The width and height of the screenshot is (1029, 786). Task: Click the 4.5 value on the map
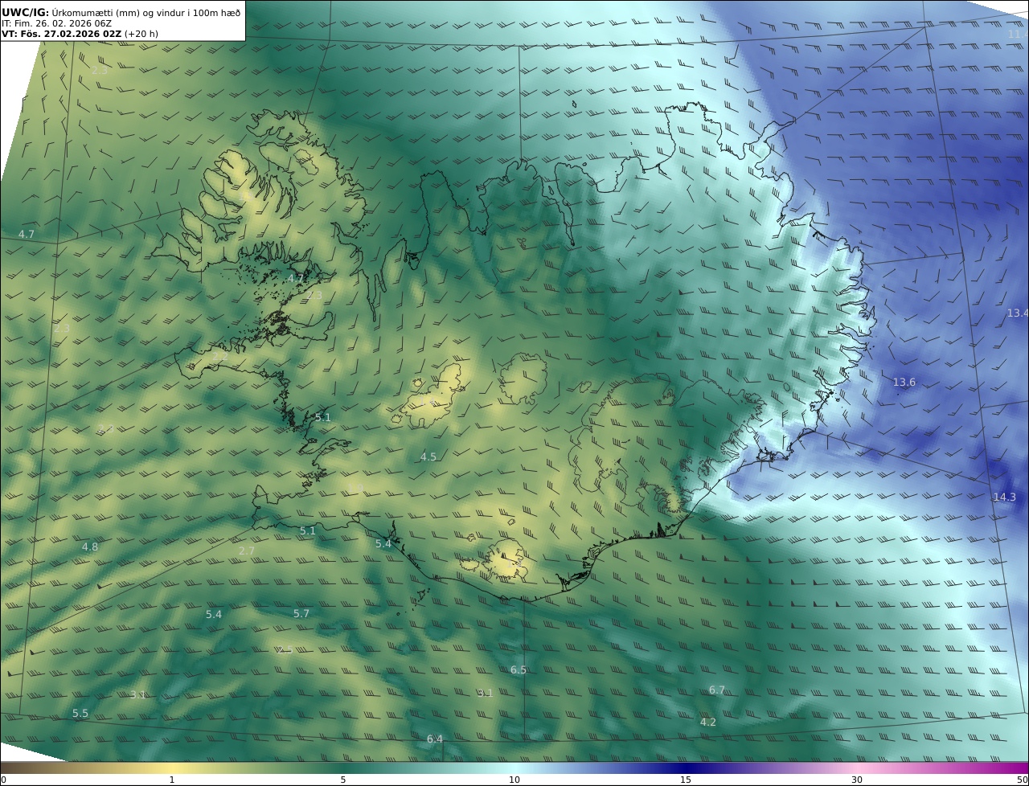tap(428, 456)
